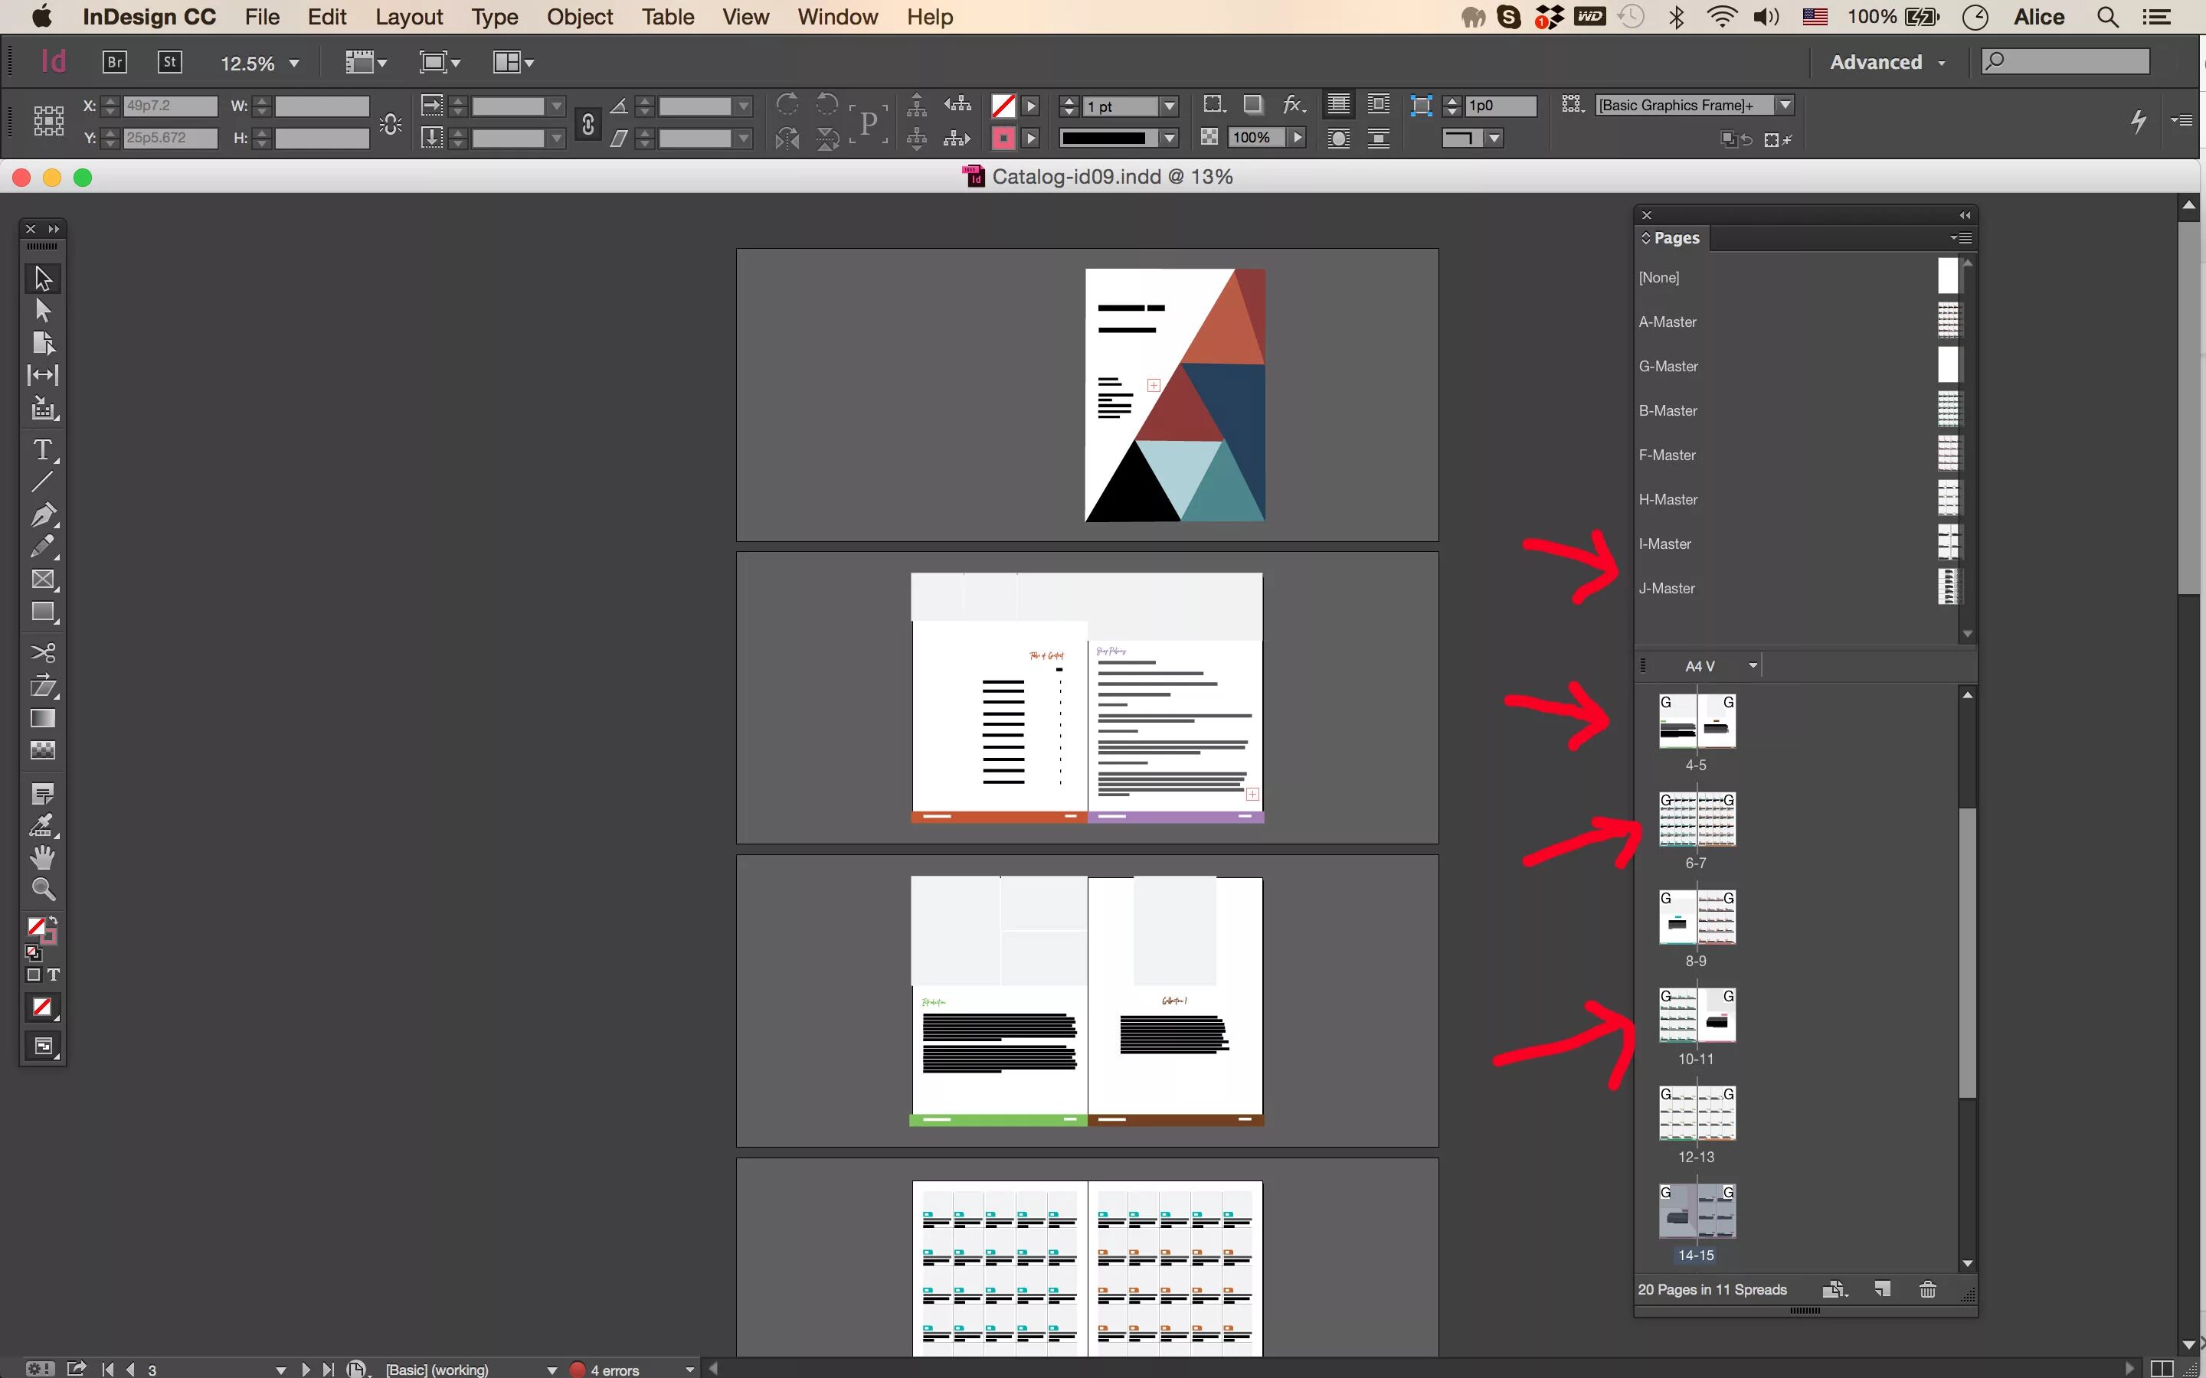Open the Layout menu
The width and height of the screenshot is (2206, 1378).
click(408, 16)
